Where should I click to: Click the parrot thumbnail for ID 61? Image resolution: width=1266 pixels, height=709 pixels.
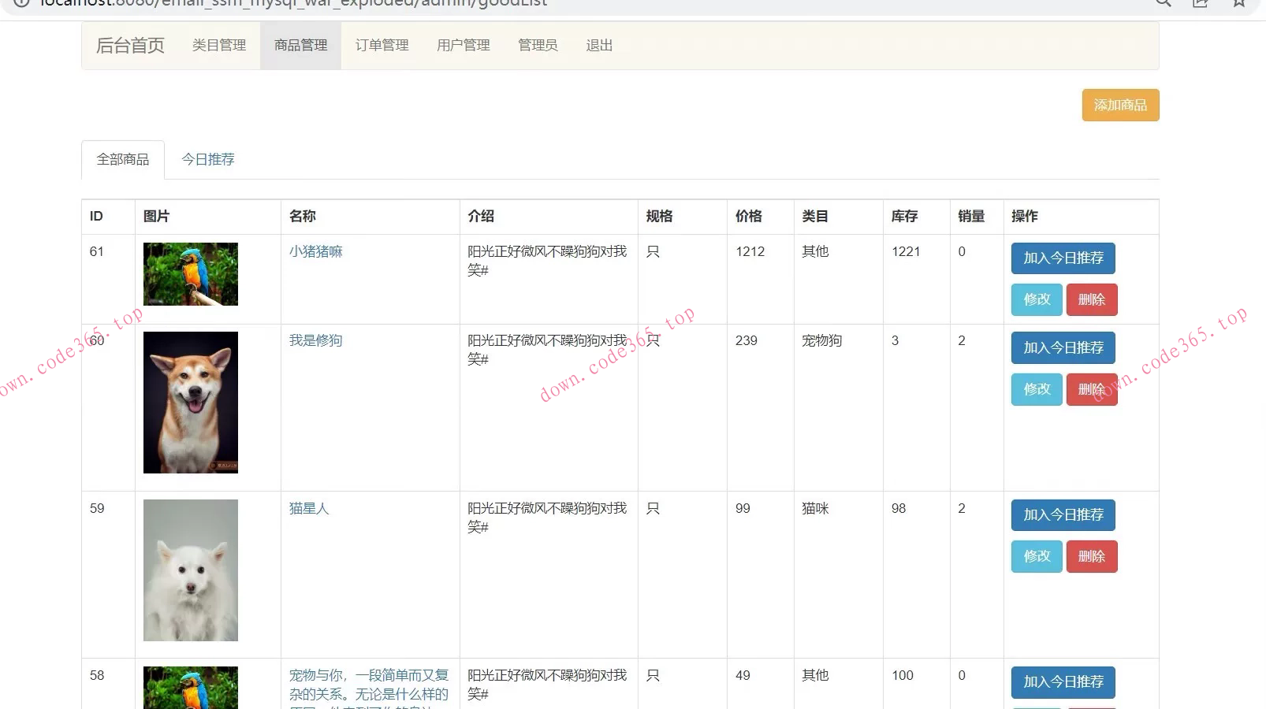click(191, 273)
